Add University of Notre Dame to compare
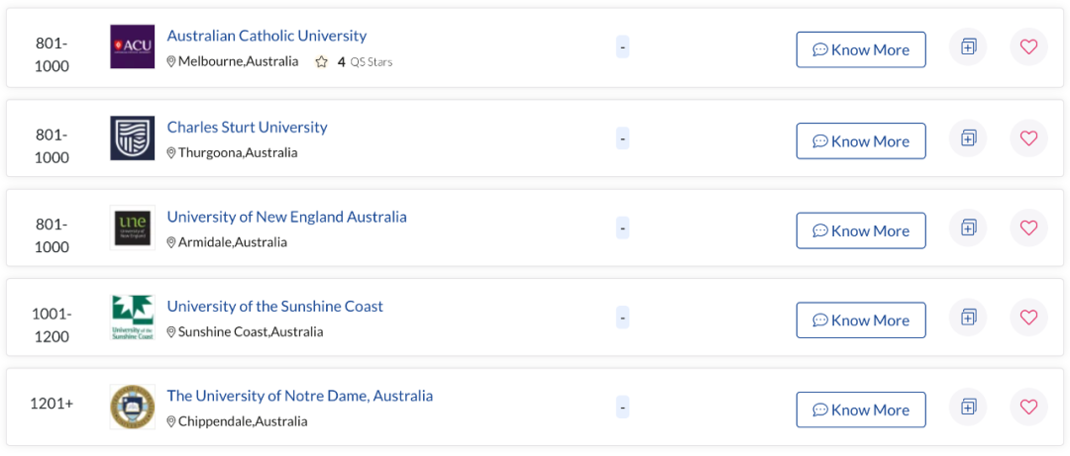 click(x=968, y=407)
